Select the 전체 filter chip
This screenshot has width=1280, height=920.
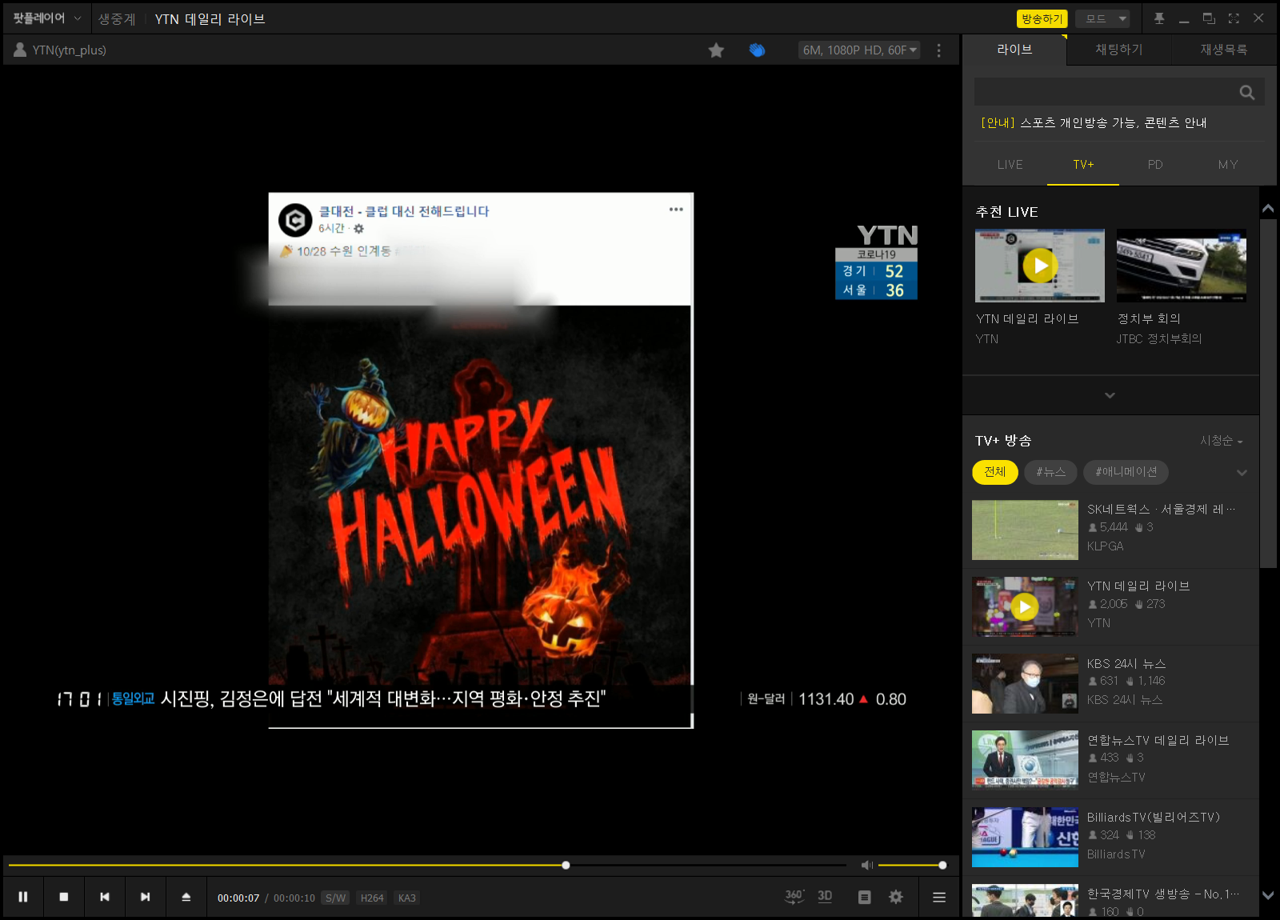[x=995, y=472]
